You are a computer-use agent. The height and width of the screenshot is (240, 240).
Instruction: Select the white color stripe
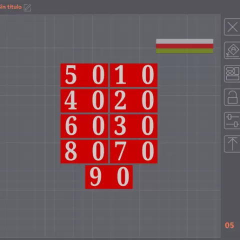point(184,41)
